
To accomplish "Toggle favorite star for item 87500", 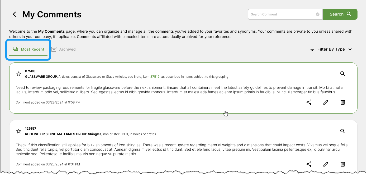I will coord(19,74).
